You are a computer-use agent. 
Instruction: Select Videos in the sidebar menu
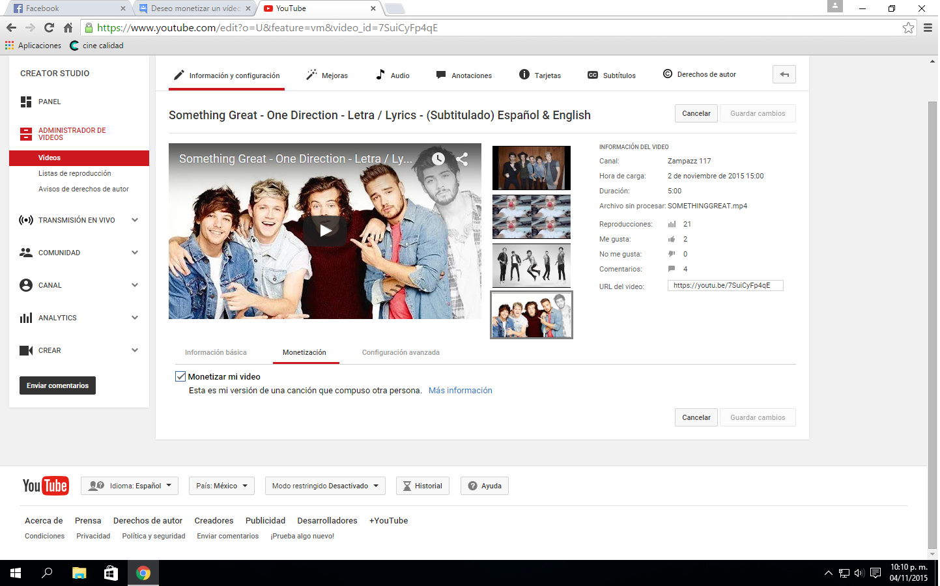79,158
